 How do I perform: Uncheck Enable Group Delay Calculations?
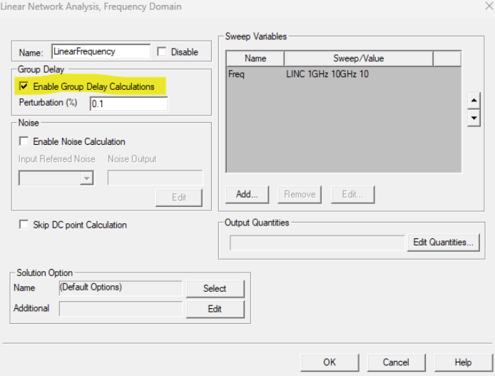coord(24,86)
